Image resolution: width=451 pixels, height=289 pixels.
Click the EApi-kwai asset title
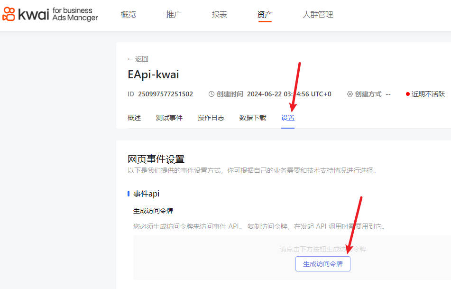[x=153, y=75]
